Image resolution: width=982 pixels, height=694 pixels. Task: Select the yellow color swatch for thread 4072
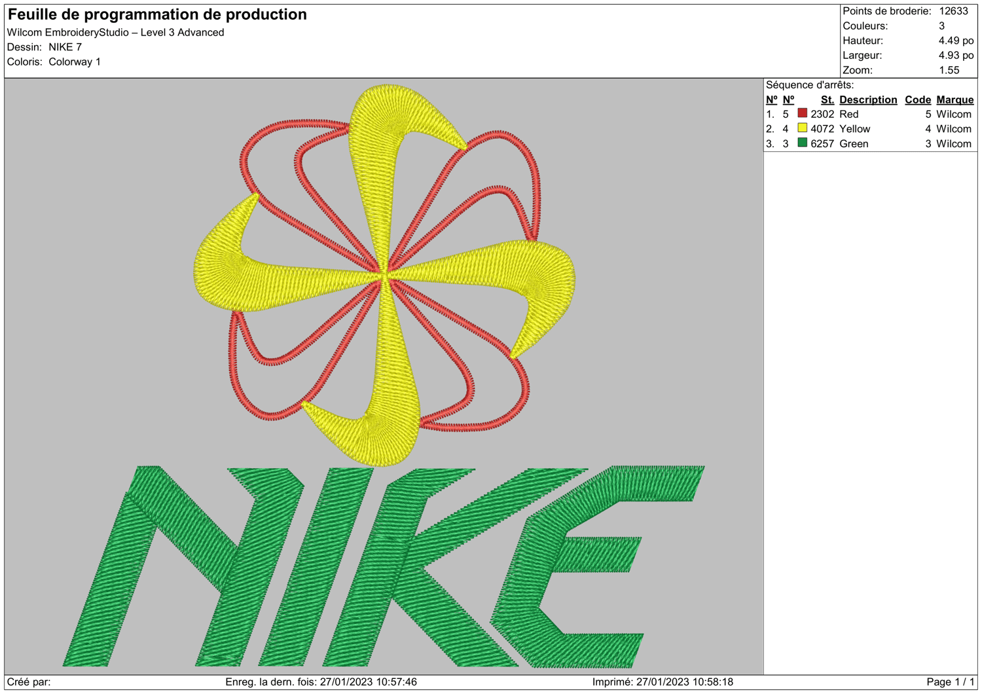pyautogui.click(x=802, y=128)
